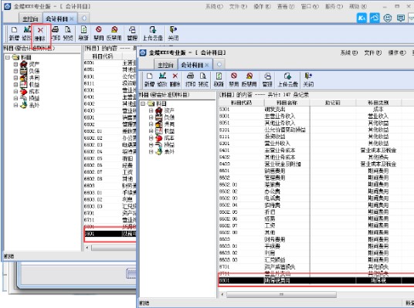
Task: Click 刷新 refresh icon in the front window toolbar
Action: click(x=219, y=80)
